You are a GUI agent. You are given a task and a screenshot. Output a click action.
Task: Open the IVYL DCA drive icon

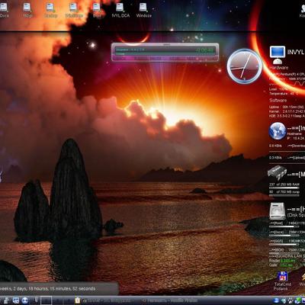(x=120, y=10)
